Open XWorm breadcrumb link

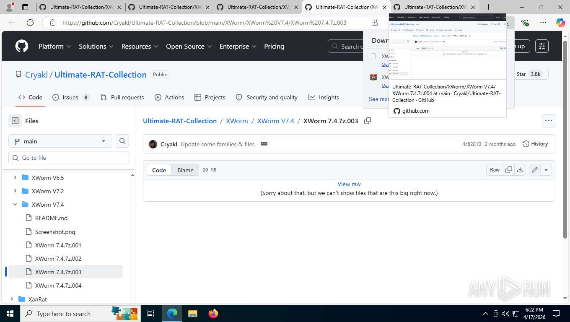pos(237,121)
